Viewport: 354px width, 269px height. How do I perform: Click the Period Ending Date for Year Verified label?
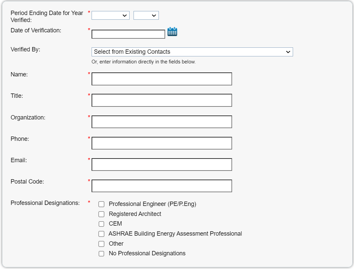47,16
